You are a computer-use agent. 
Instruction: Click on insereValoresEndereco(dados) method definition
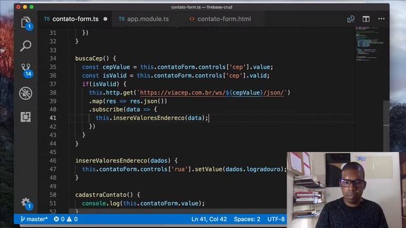pyautogui.click(x=123, y=160)
